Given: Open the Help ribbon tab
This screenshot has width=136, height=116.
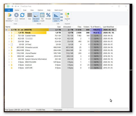Looking at the screenshot, I should [x=49, y=10].
